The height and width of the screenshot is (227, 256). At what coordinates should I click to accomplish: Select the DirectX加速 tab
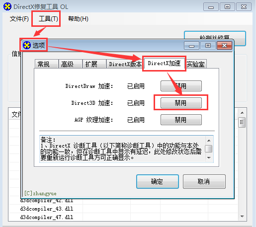click(x=164, y=63)
